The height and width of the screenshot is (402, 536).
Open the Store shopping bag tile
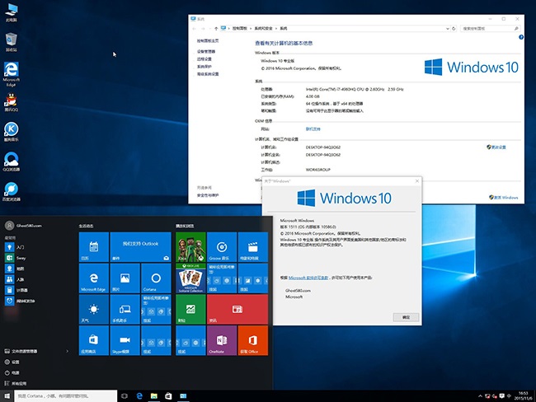94,340
